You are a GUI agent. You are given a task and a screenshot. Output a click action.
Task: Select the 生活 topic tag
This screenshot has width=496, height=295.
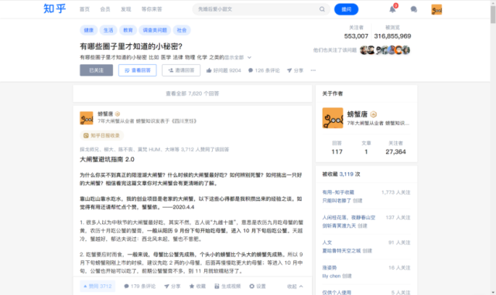point(108,30)
